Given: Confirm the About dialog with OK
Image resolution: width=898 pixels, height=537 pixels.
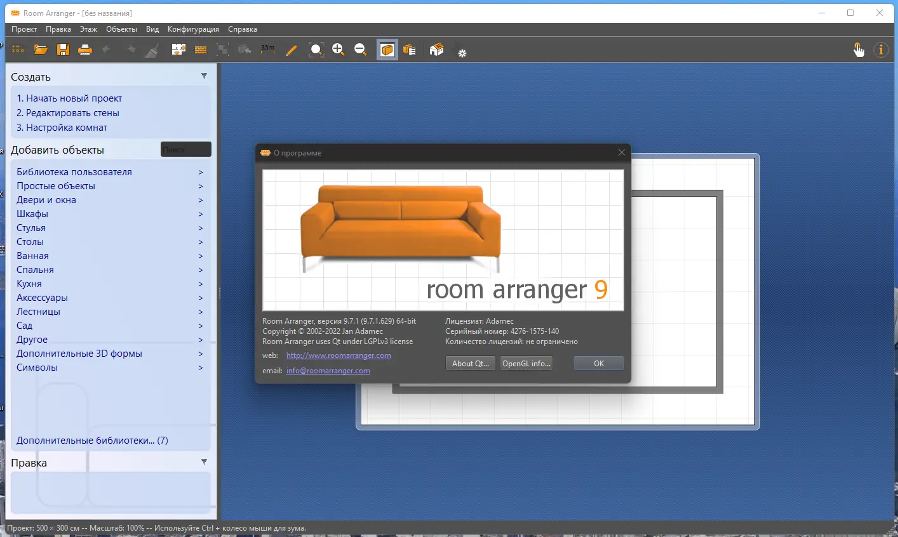Looking at the screenshot, I should coord(599,364).
